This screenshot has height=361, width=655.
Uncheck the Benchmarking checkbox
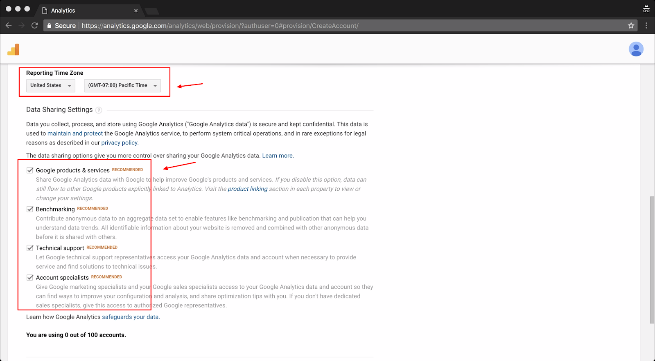(30, 209)
